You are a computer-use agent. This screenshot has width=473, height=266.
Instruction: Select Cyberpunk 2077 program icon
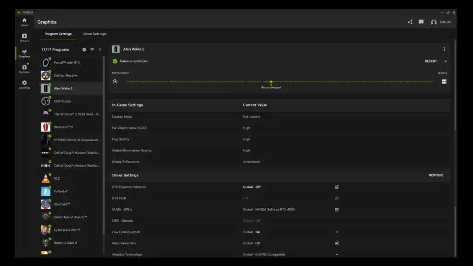(x=46, y=230)
